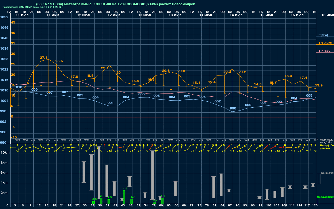Click the 15.4 temperature label
This screenshot has height=209, width=334.
click(212, 82)
